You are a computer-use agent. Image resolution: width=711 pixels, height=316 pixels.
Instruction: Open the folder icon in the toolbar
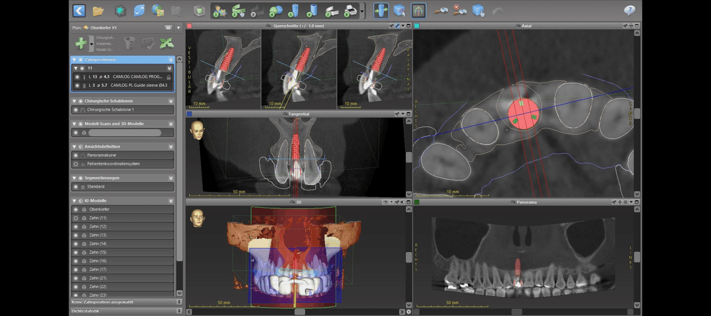(x=98, y=11)
